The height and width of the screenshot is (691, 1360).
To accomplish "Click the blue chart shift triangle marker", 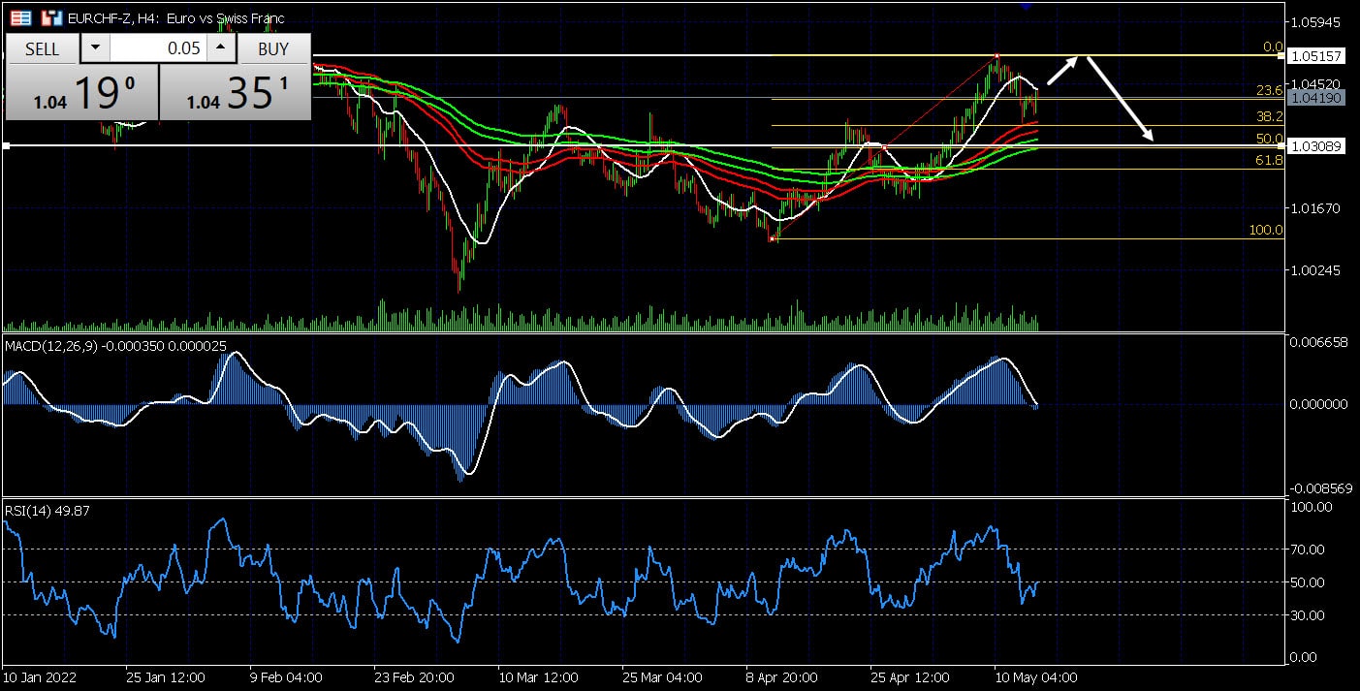I will [1026, 5].
